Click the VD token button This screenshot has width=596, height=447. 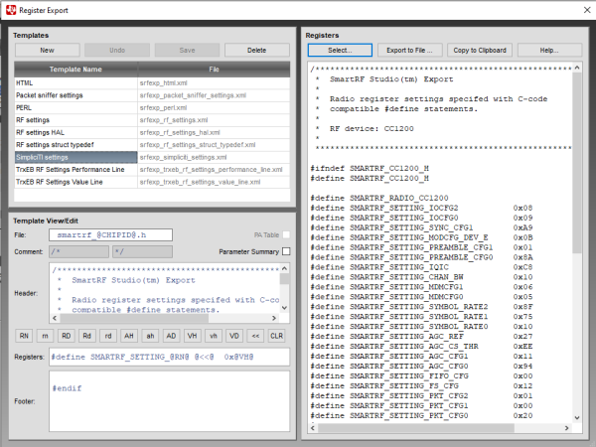click(234, 336)
